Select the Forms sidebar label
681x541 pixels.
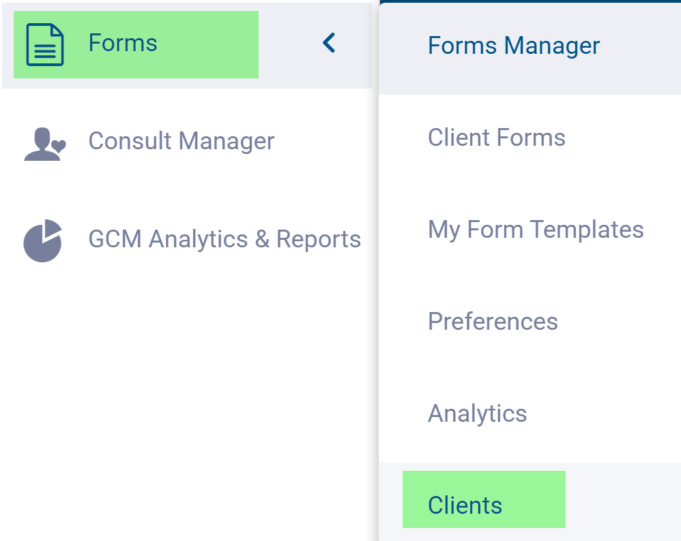coord(123,44)
